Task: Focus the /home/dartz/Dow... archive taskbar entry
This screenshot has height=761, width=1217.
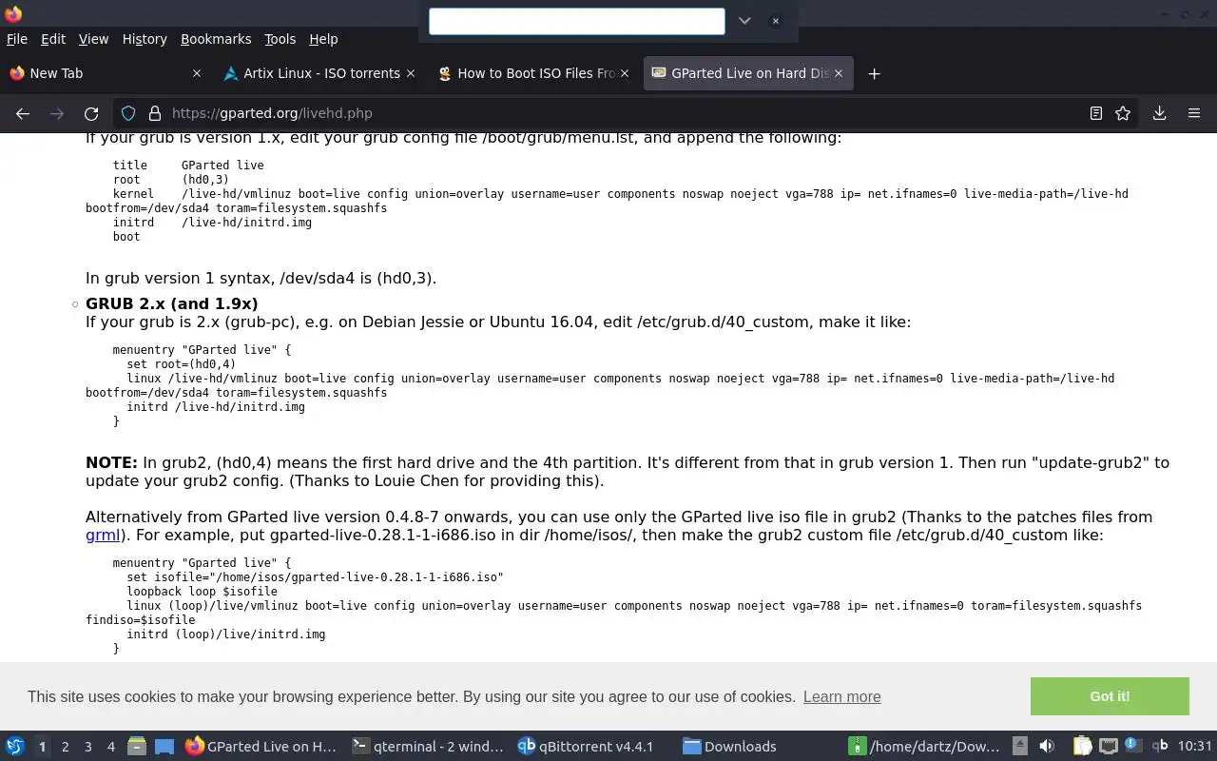Action: [924, 746]
